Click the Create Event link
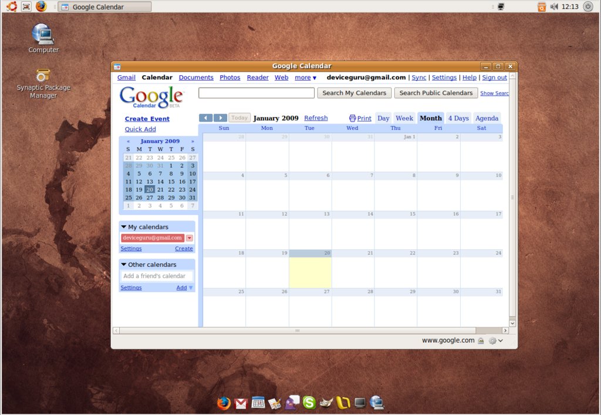Screen dimensions: 601x415 pos(147,119)
